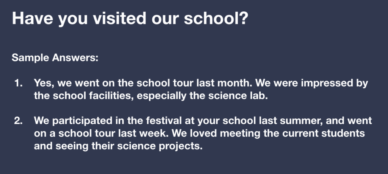This screenshot has width=388, height=174.
Task: Click the line starting "Yes, we went on"
Action: click(201, 83)
